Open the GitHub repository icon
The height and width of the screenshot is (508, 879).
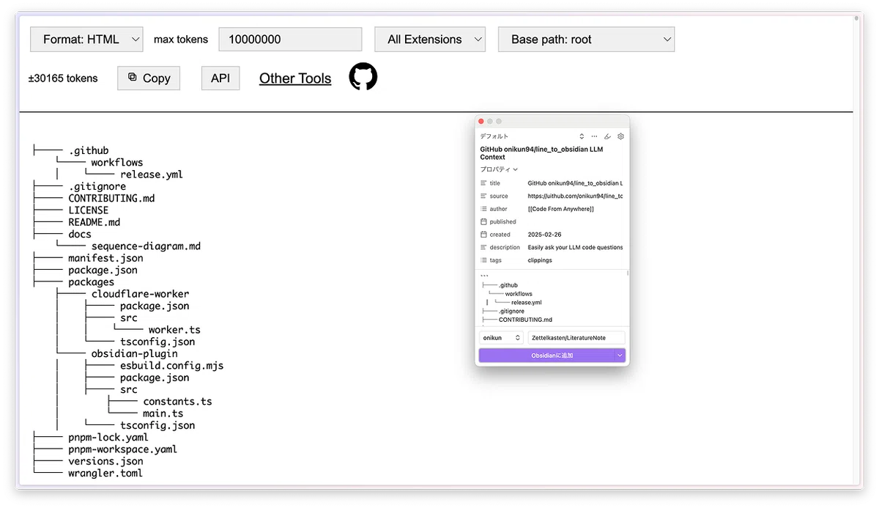point(363,76)
